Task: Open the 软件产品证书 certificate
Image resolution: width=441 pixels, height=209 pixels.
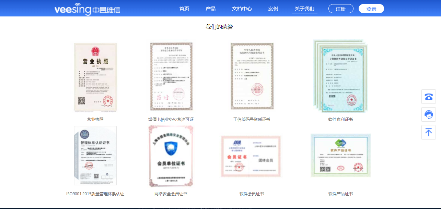Action: tap(340, 155)
